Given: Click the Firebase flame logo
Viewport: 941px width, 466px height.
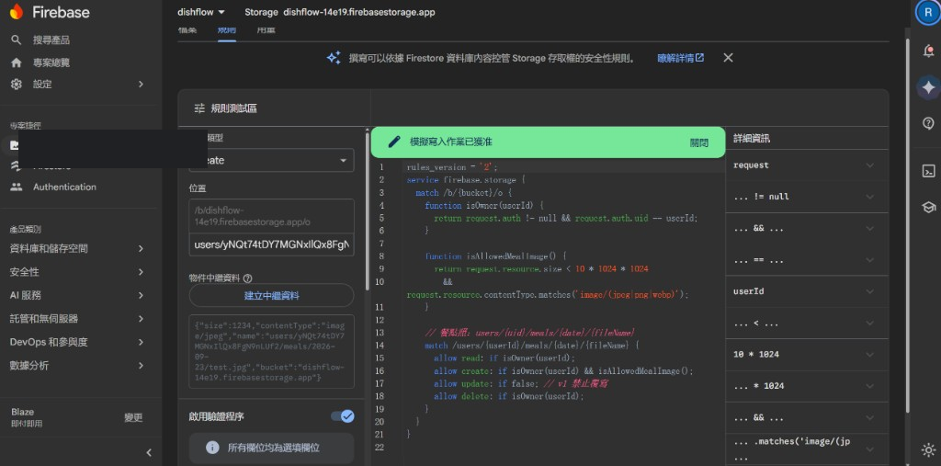Looking at the screenshot, I should point(17,12).
